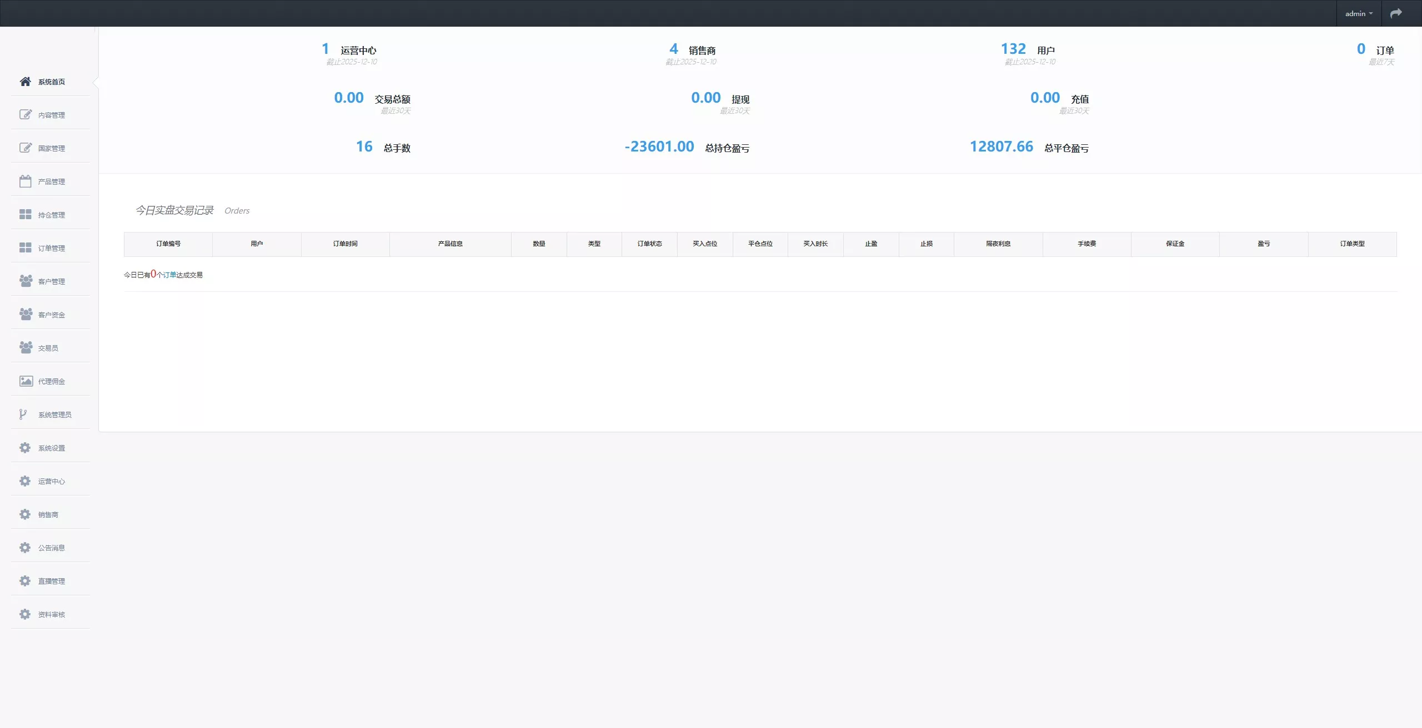1422x728 pixels.
Task: Click the home icon beside 系统首页
Action: (x=25, y=82)
